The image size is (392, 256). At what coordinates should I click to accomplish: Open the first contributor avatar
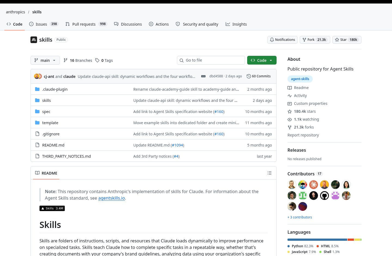292,185
